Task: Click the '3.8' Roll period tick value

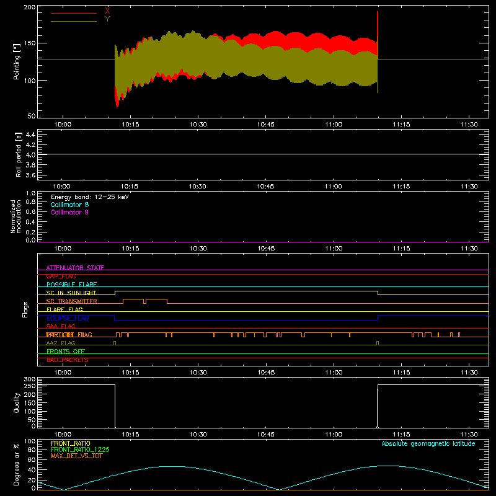Action: pos(30,165)
